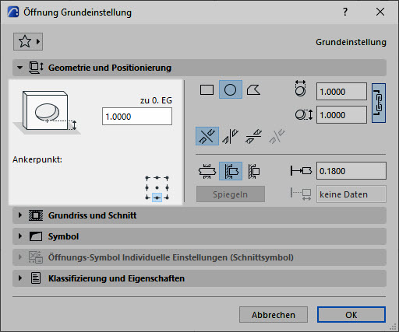This screenshot has height=332, width=399.
Task: Choose the second vertical alignment icon
Action: coord(230,136)
